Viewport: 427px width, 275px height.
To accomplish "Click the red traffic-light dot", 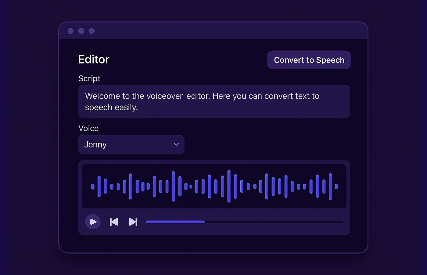I will tap(70, 31).
